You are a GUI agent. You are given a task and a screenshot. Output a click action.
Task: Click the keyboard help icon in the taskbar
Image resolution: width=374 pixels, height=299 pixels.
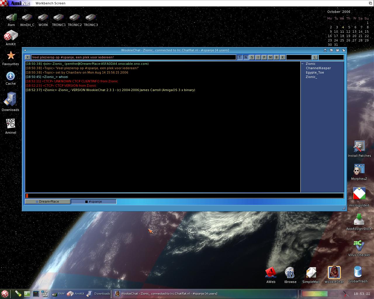point(45,294)
